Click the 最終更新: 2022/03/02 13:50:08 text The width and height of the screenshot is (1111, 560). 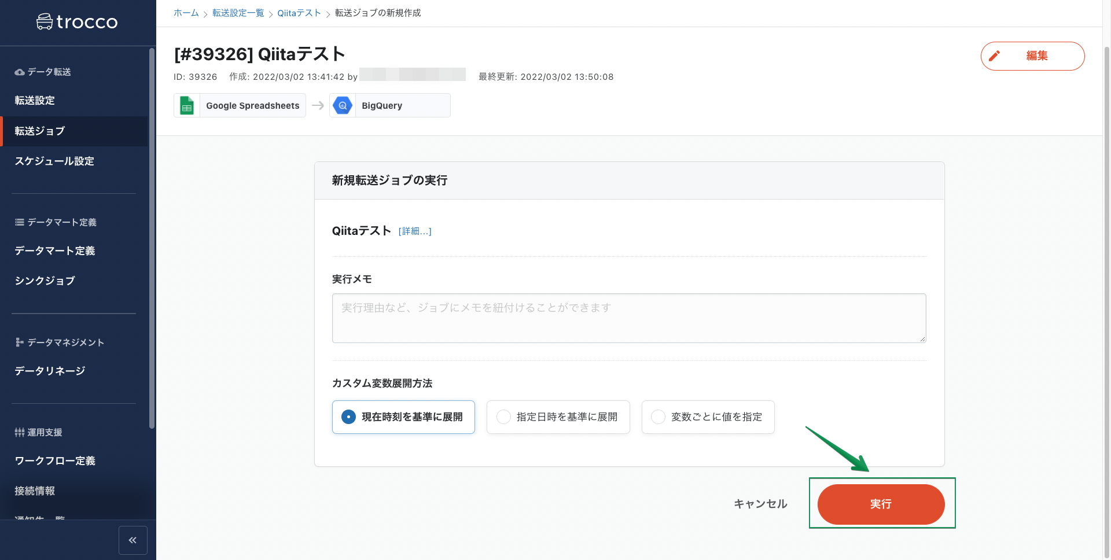coord(546,77)
